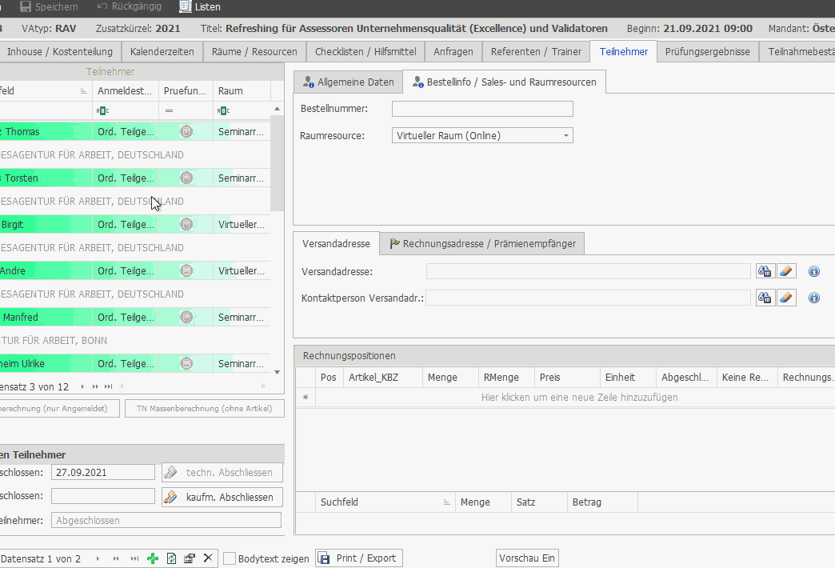835x568 pixels.
Task: Open the Teilnehmer tab
Action: [624, 52]
